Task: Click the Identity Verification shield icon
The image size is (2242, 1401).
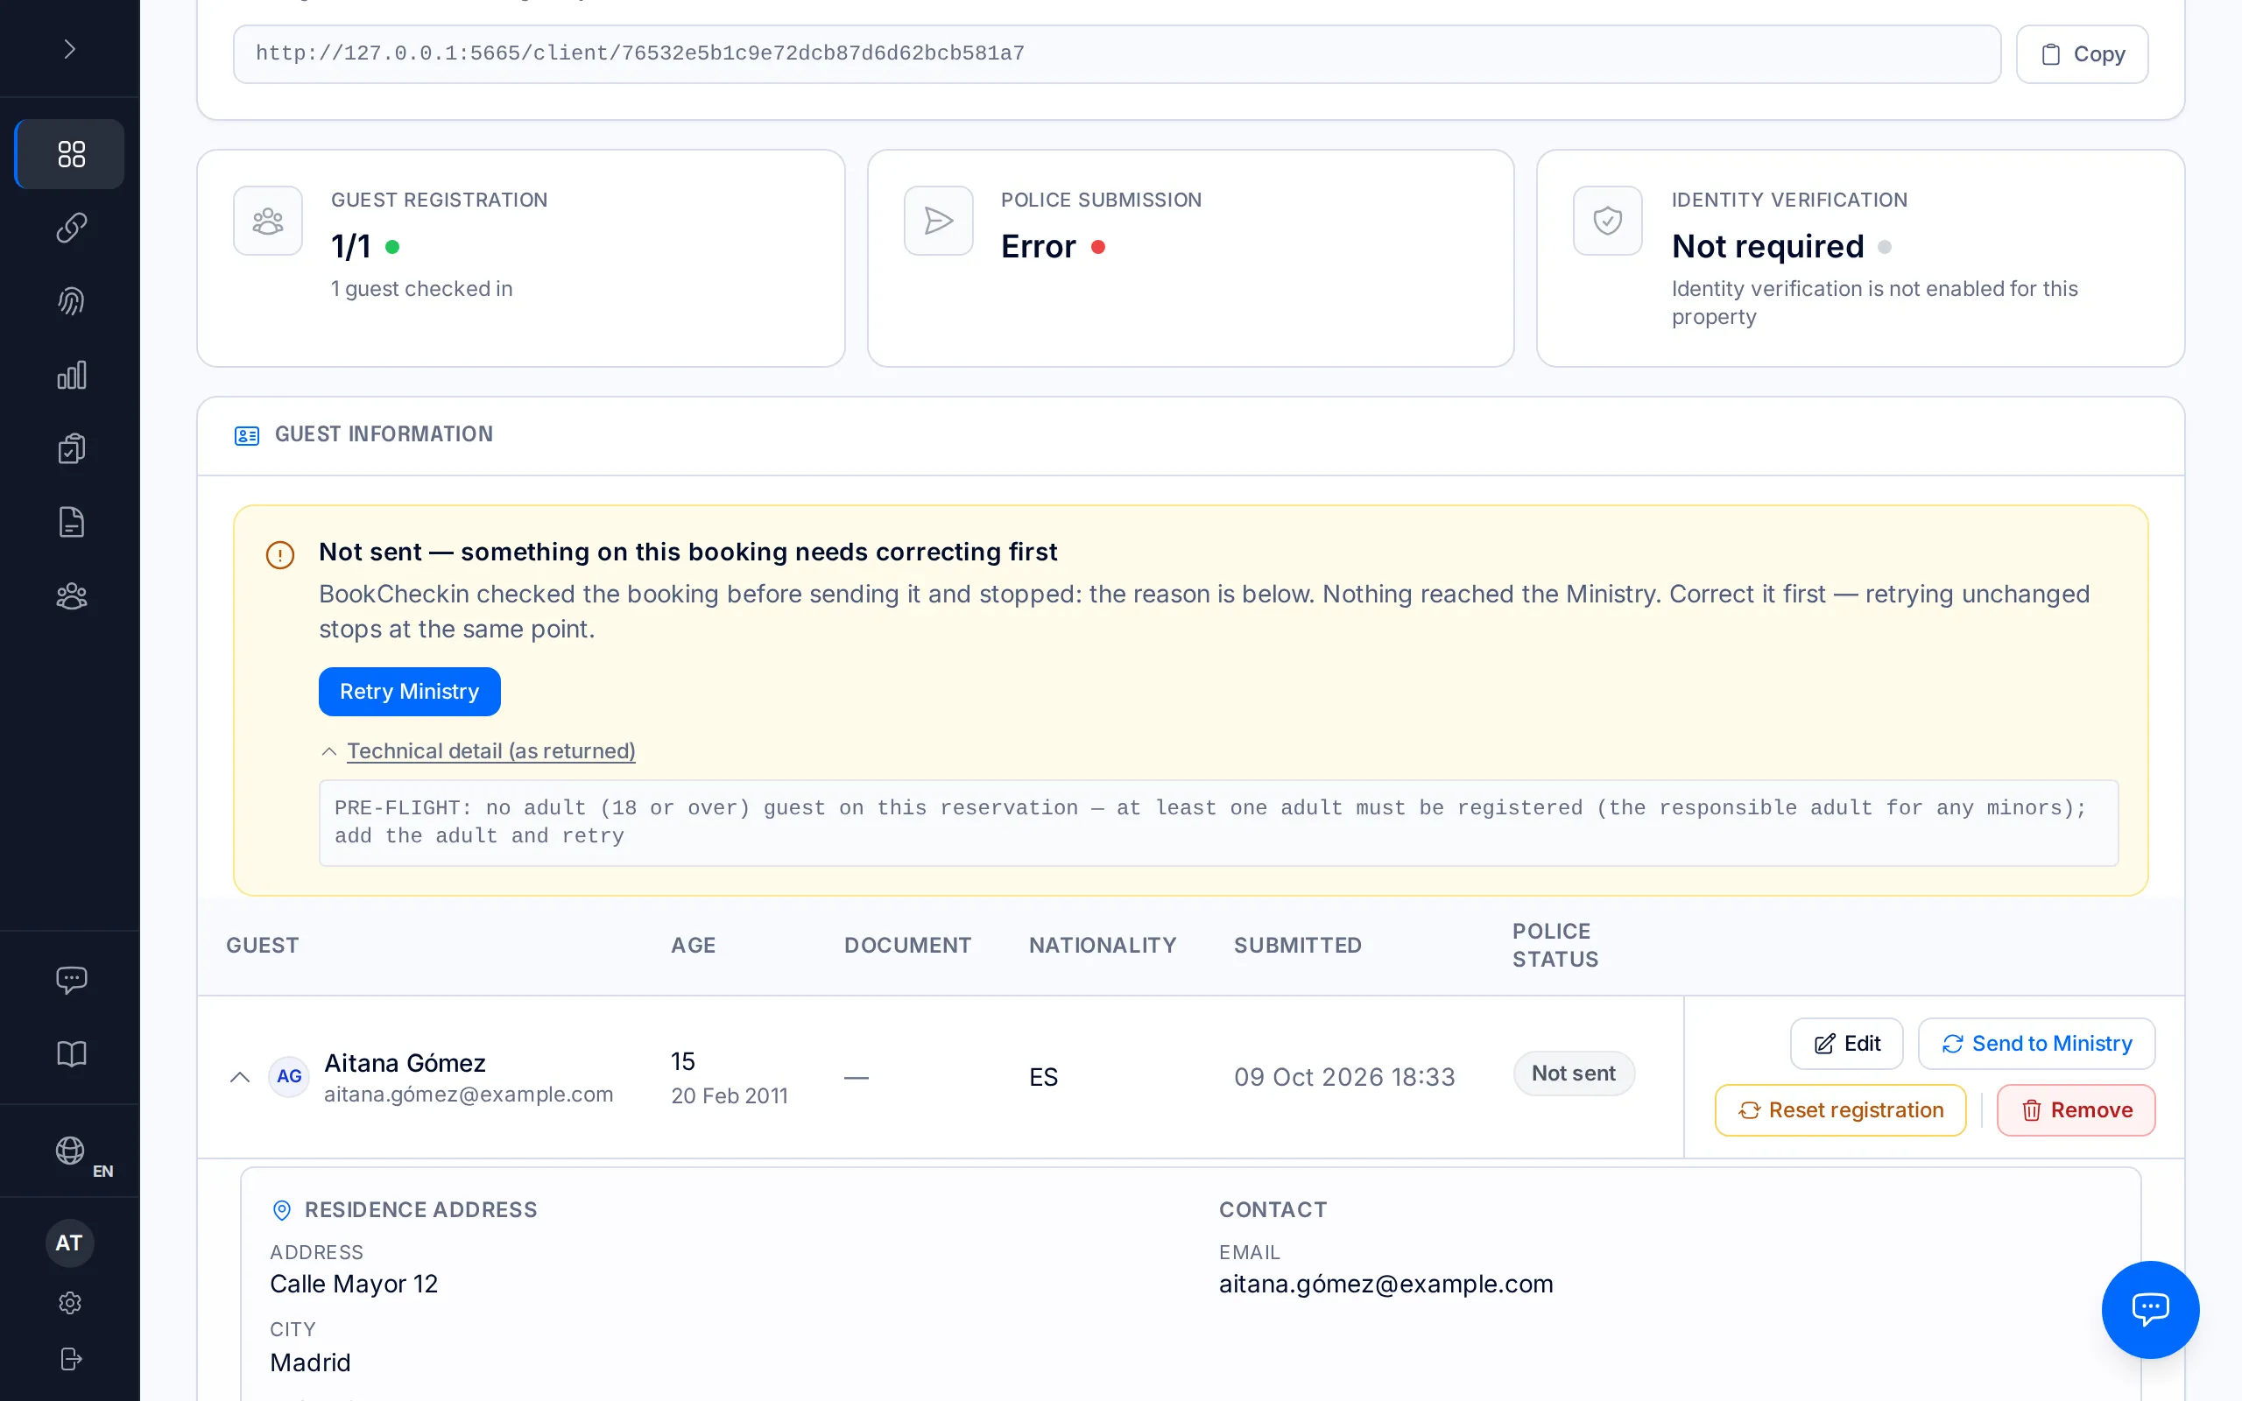Action: tap(1607, 221)
